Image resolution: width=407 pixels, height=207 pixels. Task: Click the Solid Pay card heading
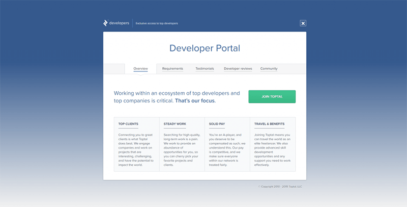[217, 124]
